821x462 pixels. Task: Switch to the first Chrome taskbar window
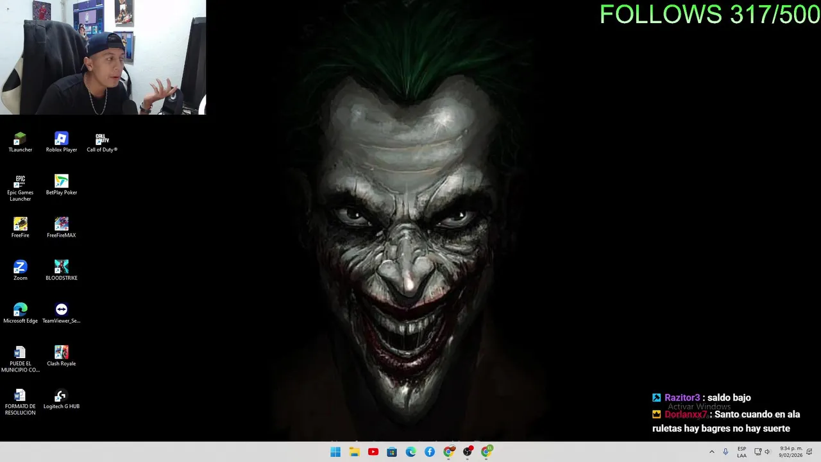(449, 452)
